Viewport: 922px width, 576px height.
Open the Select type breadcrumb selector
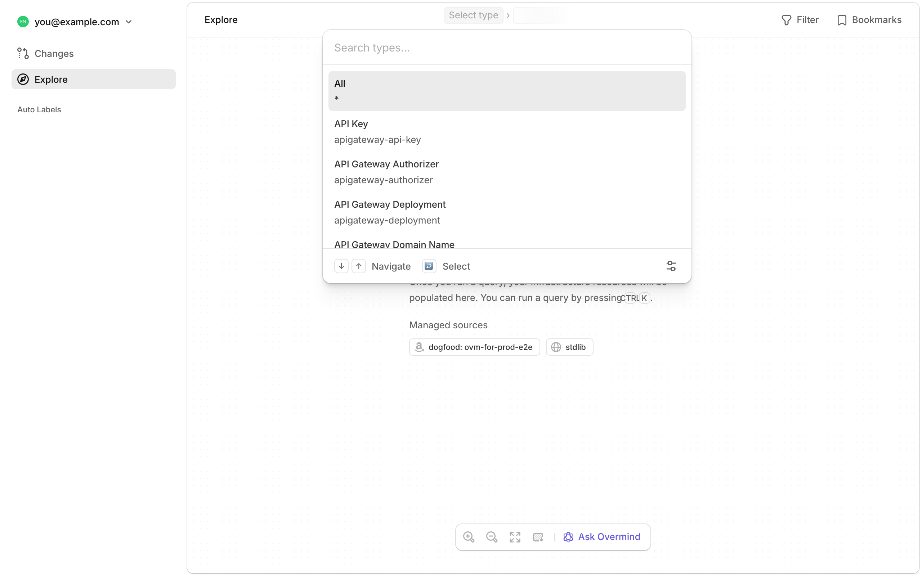pos(473,15)
